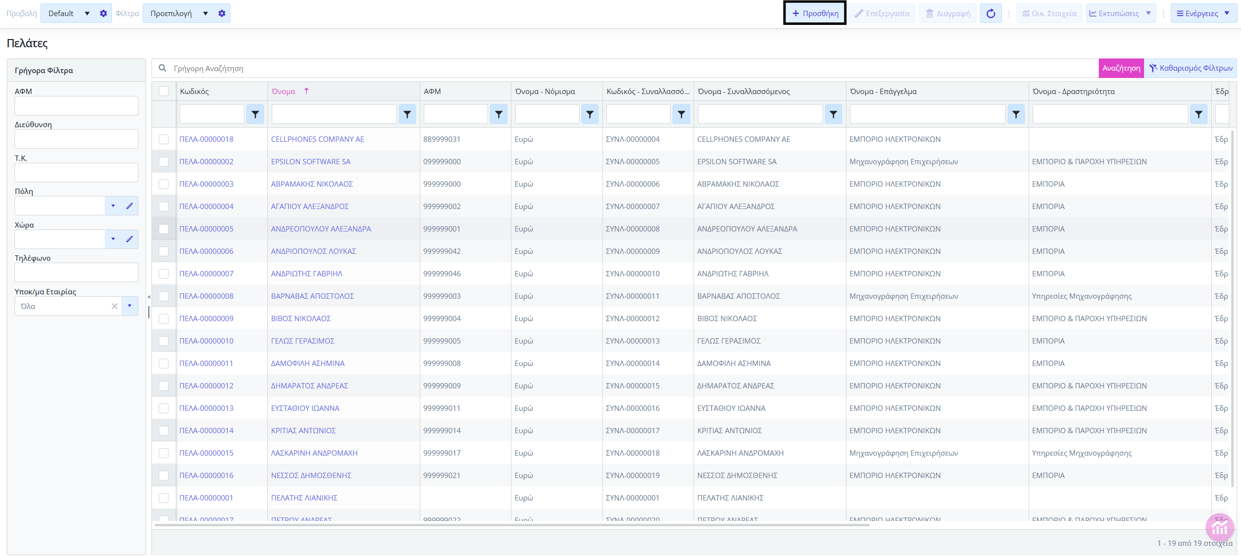Screen dimensions: 1241x557
Task: Sort by Όνομα - Δραστηριότητα column header
Action: (x=1073, y=92)
